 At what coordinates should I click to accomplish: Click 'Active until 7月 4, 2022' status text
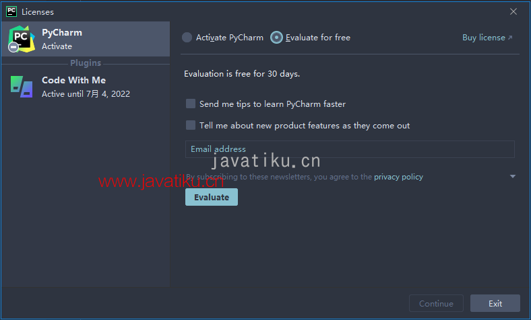point(86,94)
